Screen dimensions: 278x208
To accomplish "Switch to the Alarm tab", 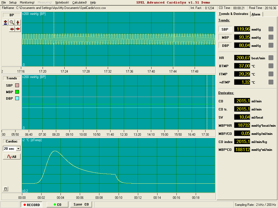I will pos(256,14).
